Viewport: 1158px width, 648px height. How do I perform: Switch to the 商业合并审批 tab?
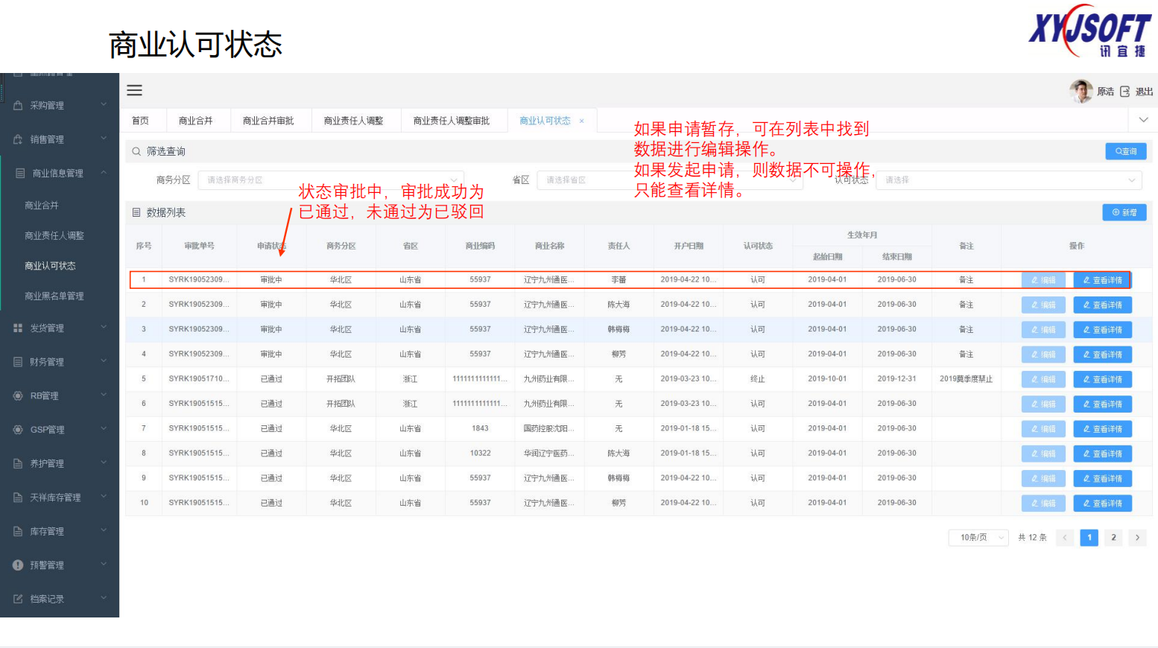pos(268,121)
